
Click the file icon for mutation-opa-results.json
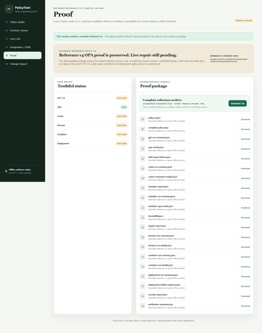point(142,207)
